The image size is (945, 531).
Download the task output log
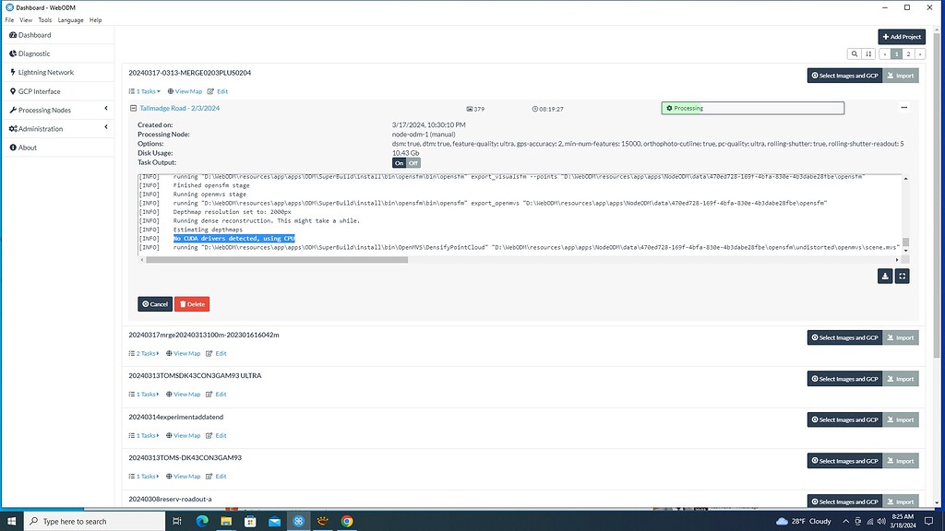pos(884,276)
